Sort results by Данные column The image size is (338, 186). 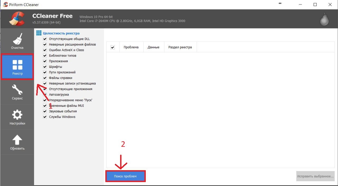pyautogui.click(x=154, y=47)
